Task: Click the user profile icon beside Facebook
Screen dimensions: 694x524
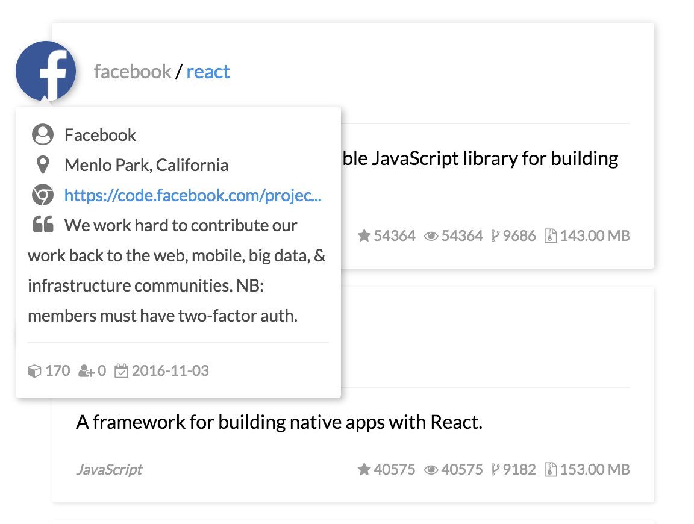Action: [43, 134]
